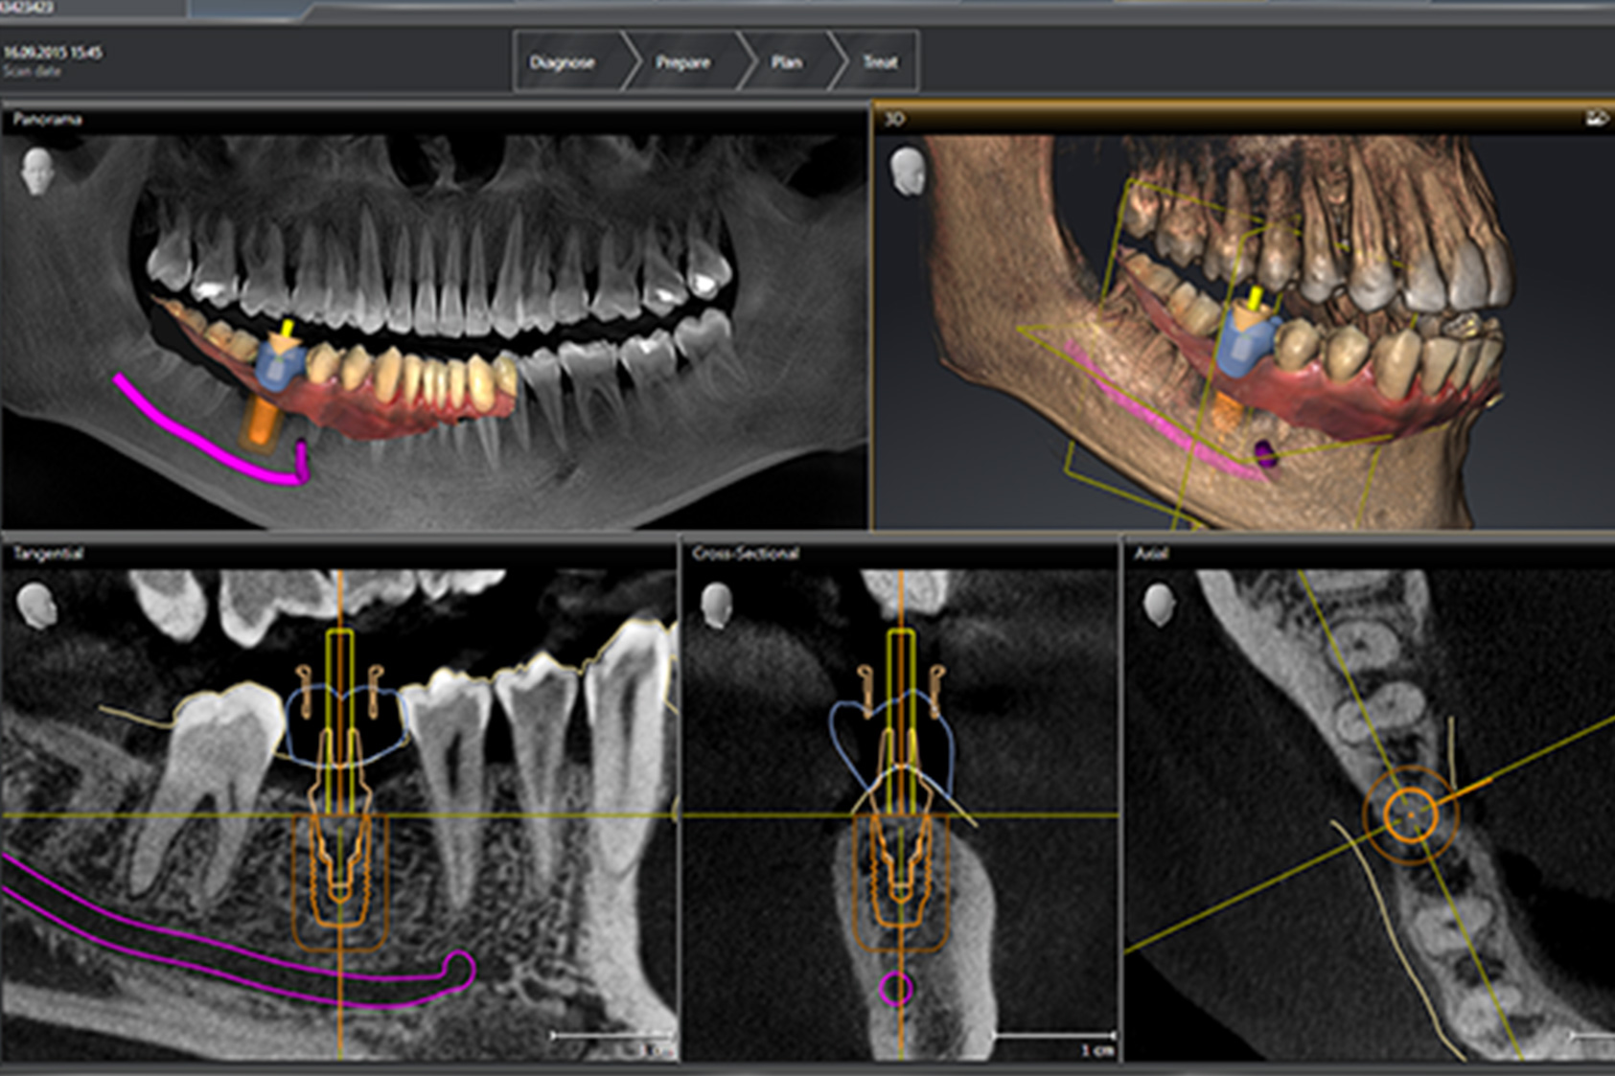Click the icon at right of 3D title bar
The width and height of the screenshot is (1615, 1076).
pos(1596,119)
